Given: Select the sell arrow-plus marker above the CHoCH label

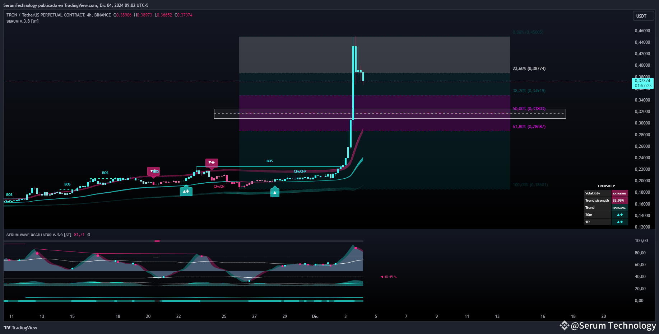Looking at the screenshot, I should pos(212,163).
